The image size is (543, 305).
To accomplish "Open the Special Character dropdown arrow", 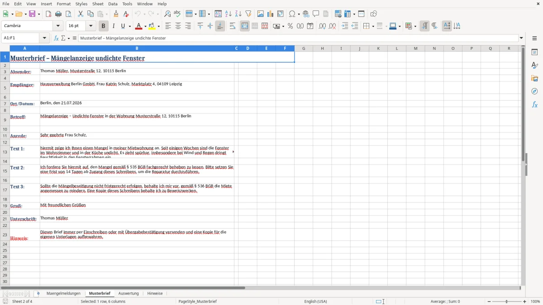I will coord(299,14).
